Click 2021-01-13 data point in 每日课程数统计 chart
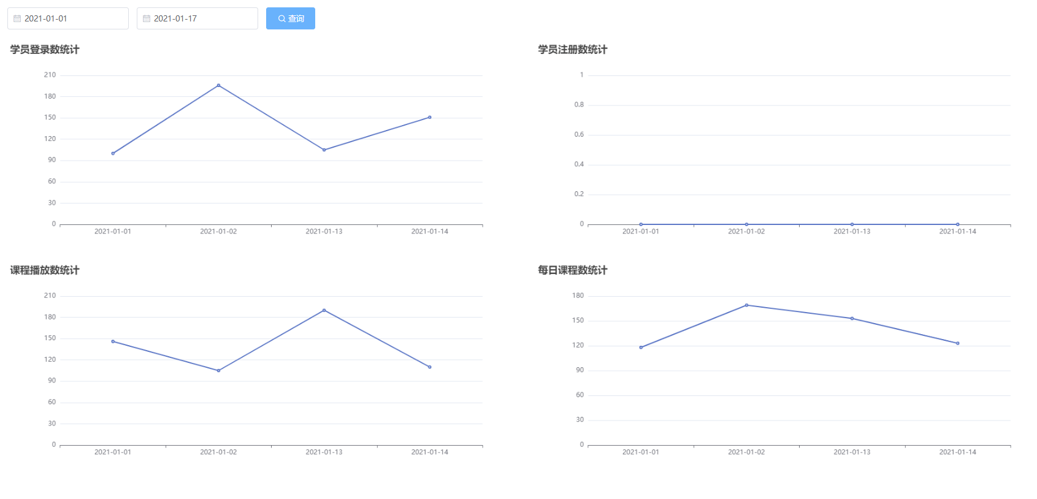Viewport: 1037px width, 499px height. 852,318
